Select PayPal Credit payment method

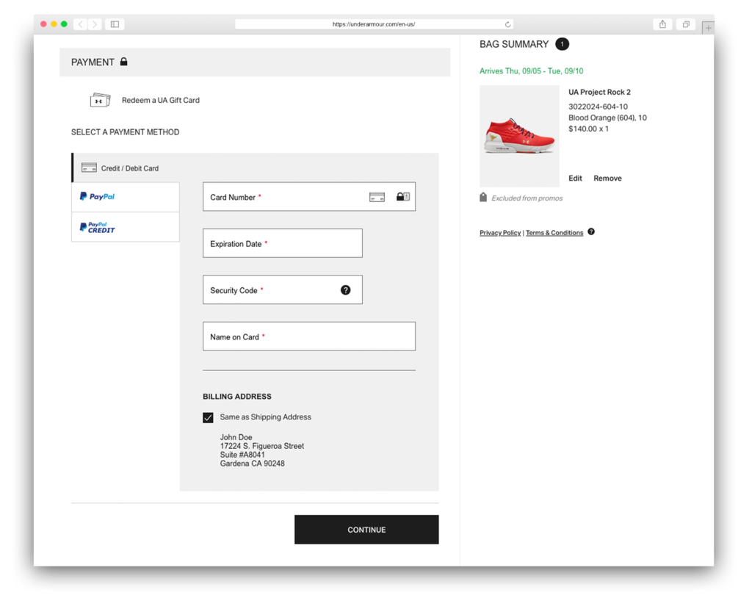tap(126, 227)
